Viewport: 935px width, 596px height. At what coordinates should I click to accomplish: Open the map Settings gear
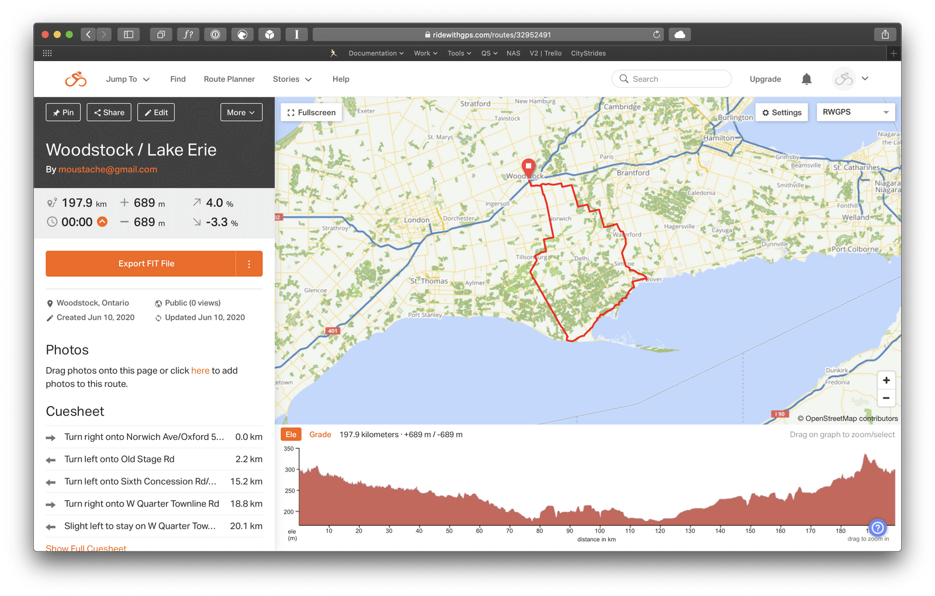pyautogui.click(x=781, y=112)
